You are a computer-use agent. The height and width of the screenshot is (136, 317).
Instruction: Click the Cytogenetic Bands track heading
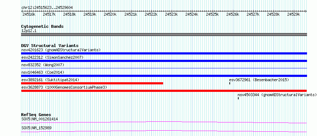click(x=42, y=26)
